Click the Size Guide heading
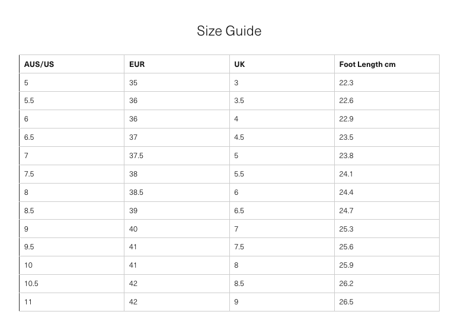 tap(229, 31)
